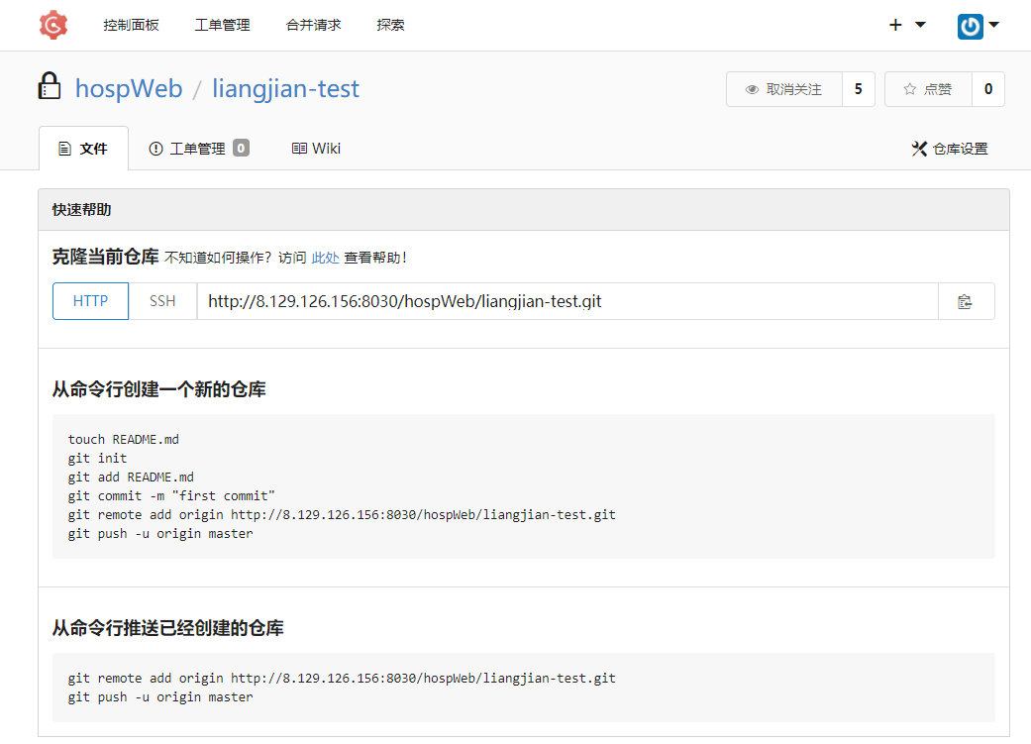Click the 取消关注 unwatch eye button

point(783,89)
